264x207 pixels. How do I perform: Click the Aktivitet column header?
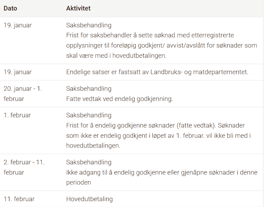coord(78,8)
